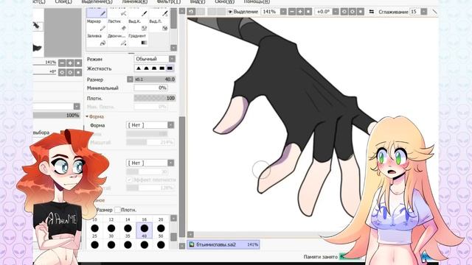Reset canvas rotation in the top toolbar
The width and height of the screenshot is (472, 265).
(x=361, y=12)
